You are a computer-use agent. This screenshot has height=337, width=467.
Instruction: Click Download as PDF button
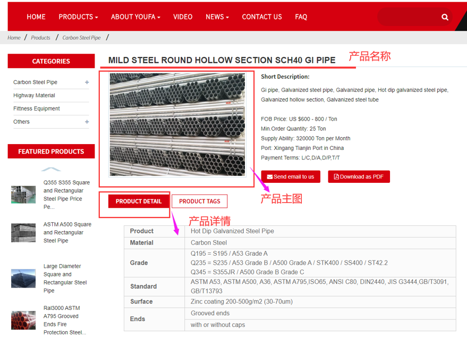(359, 177)
